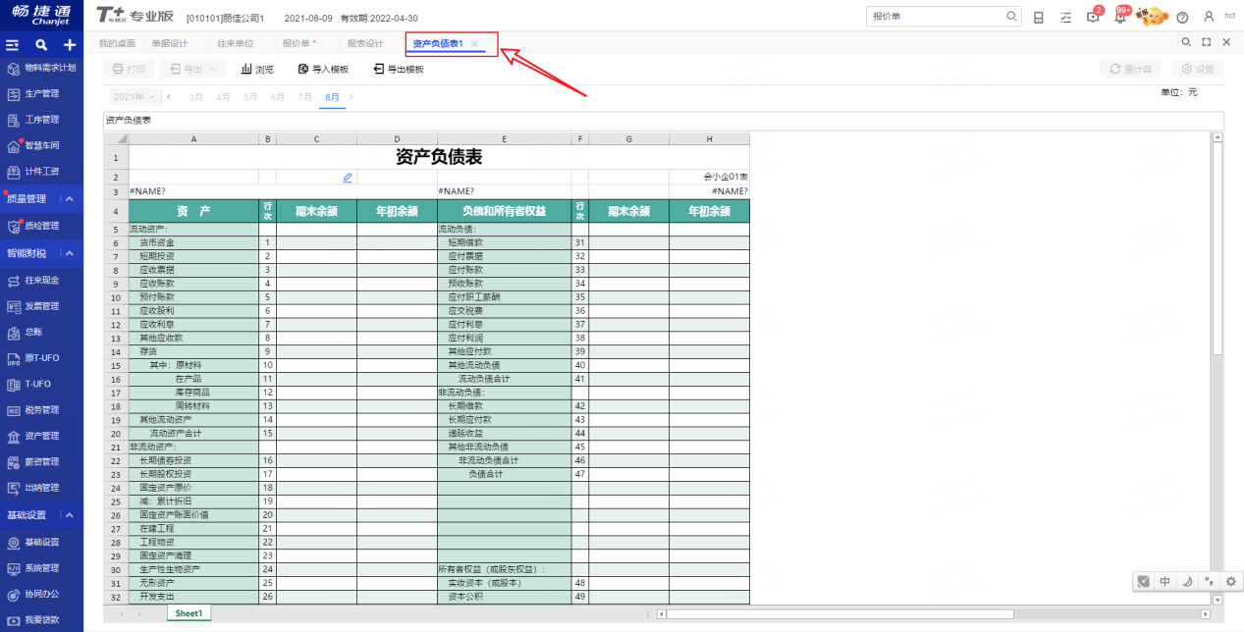
Task: Click the 设置 button
Action: coord(1198,70)
